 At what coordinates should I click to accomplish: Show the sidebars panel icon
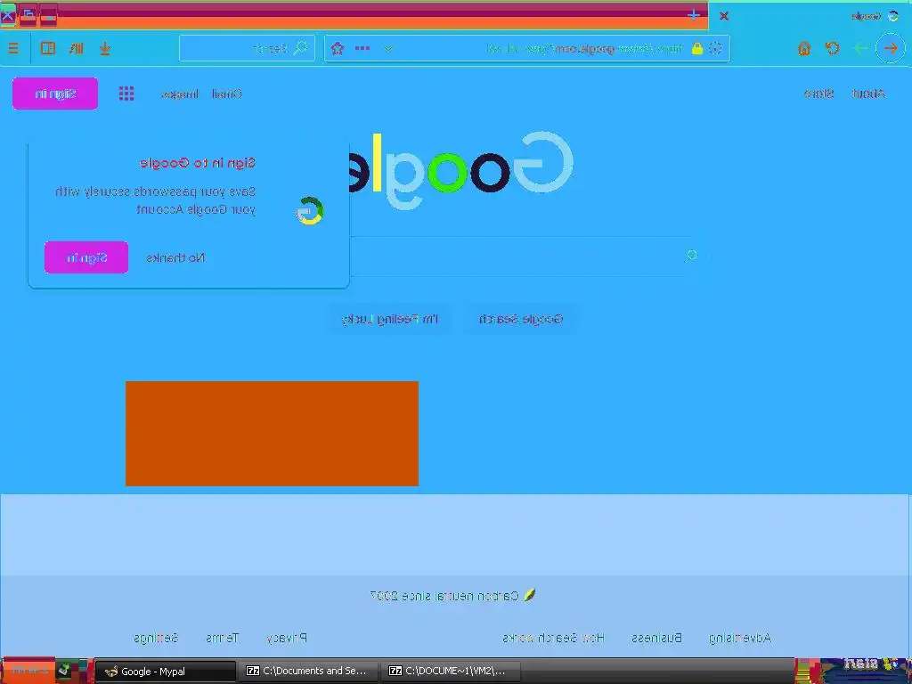48,48
